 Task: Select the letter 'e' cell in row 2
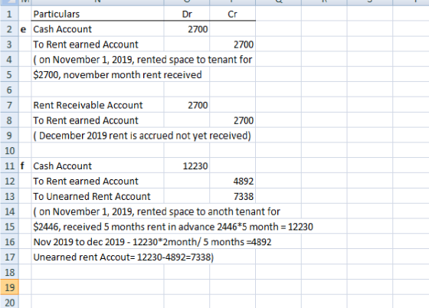pyautogui.click(x=25, y=29)
